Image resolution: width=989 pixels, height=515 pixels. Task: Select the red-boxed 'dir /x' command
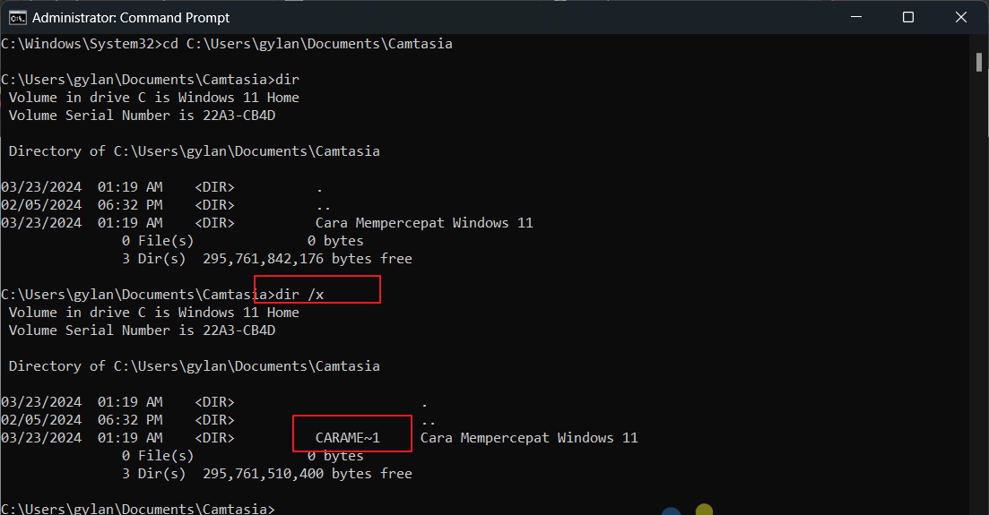pos(299,295)
